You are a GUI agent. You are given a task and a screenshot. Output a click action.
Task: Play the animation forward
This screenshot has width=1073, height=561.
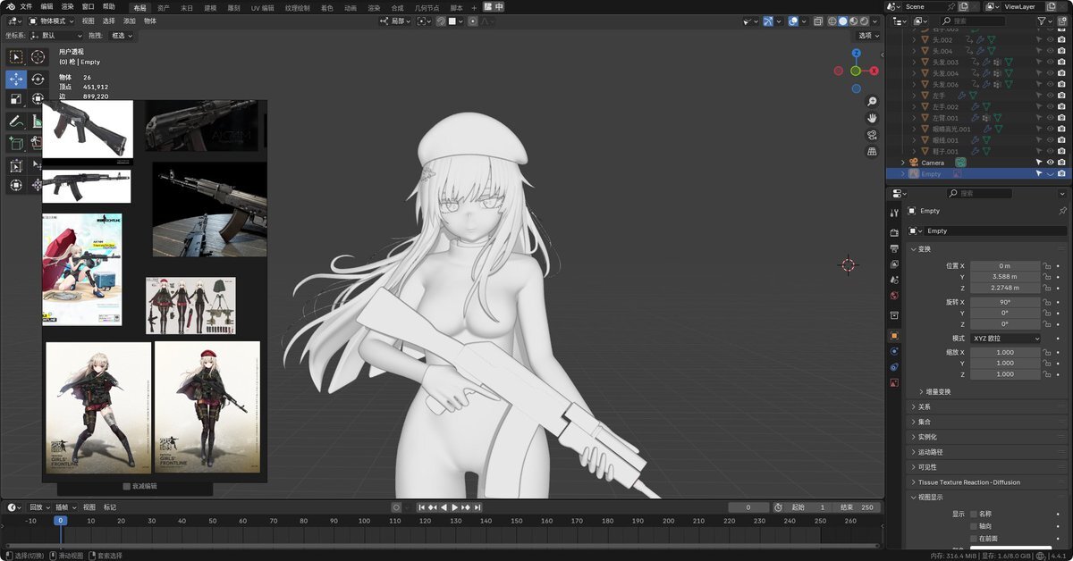[x=455, y=507]
